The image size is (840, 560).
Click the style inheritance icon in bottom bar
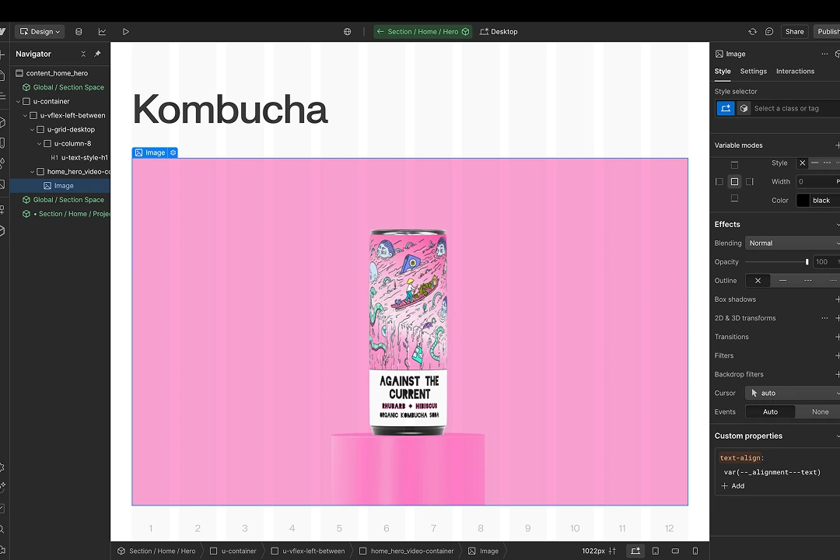(635, 551)
